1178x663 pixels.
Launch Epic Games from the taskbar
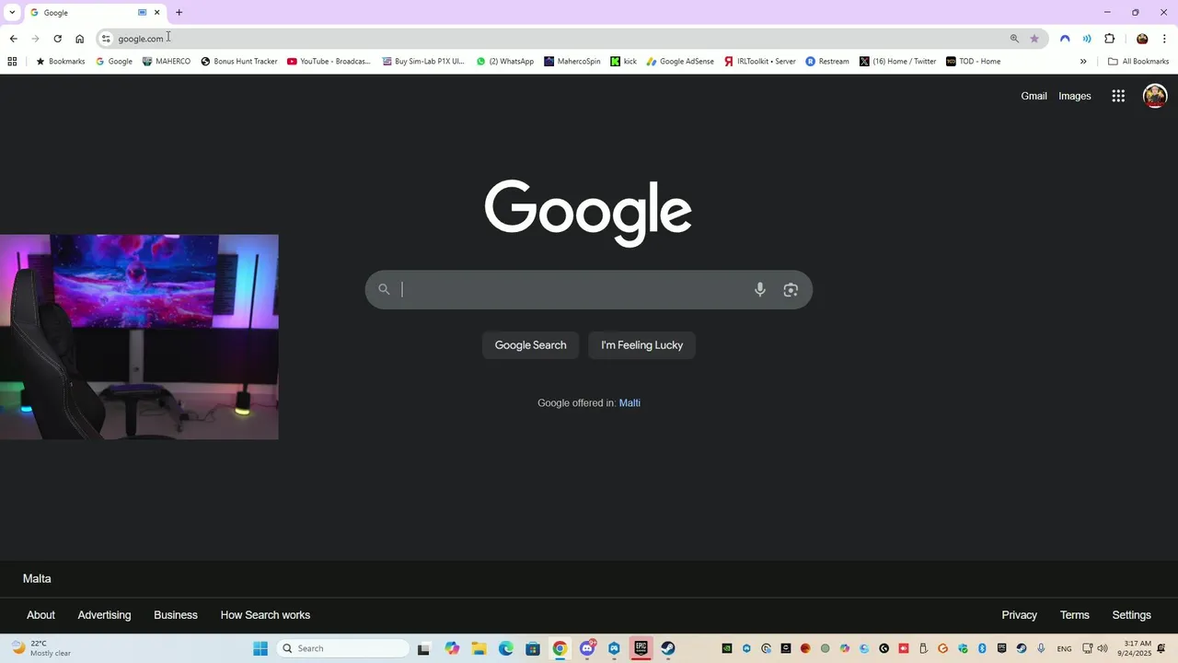click(x=641, y=648)
